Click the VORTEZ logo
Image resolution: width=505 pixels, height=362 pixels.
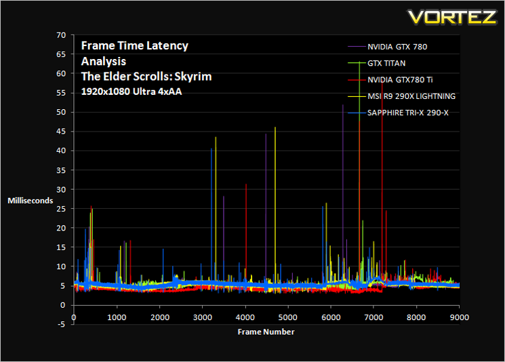[x=452, y=17]
